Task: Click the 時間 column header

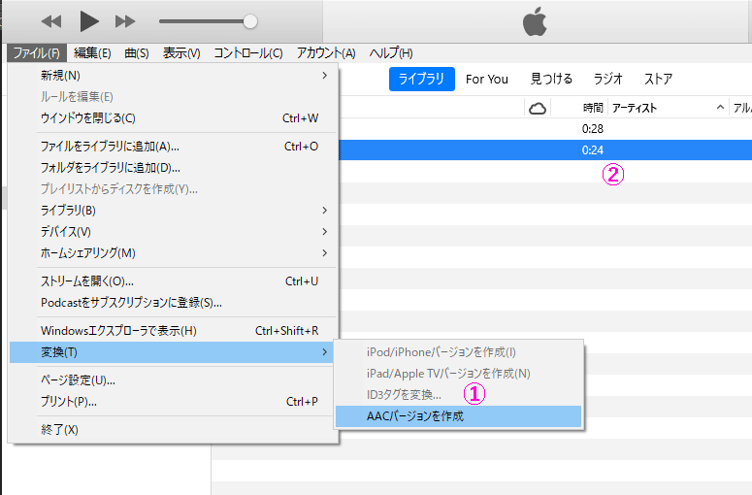Action: (x=593, y=108)
